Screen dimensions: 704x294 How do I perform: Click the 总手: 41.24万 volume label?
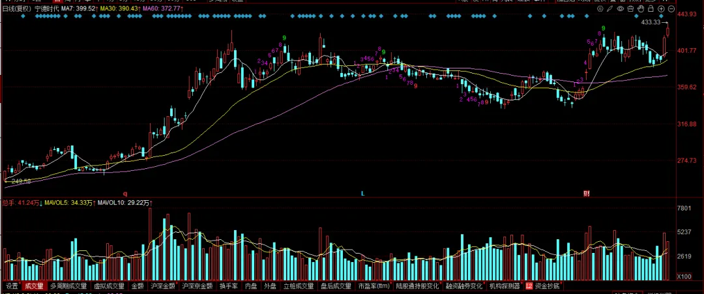tap(22, 203)
